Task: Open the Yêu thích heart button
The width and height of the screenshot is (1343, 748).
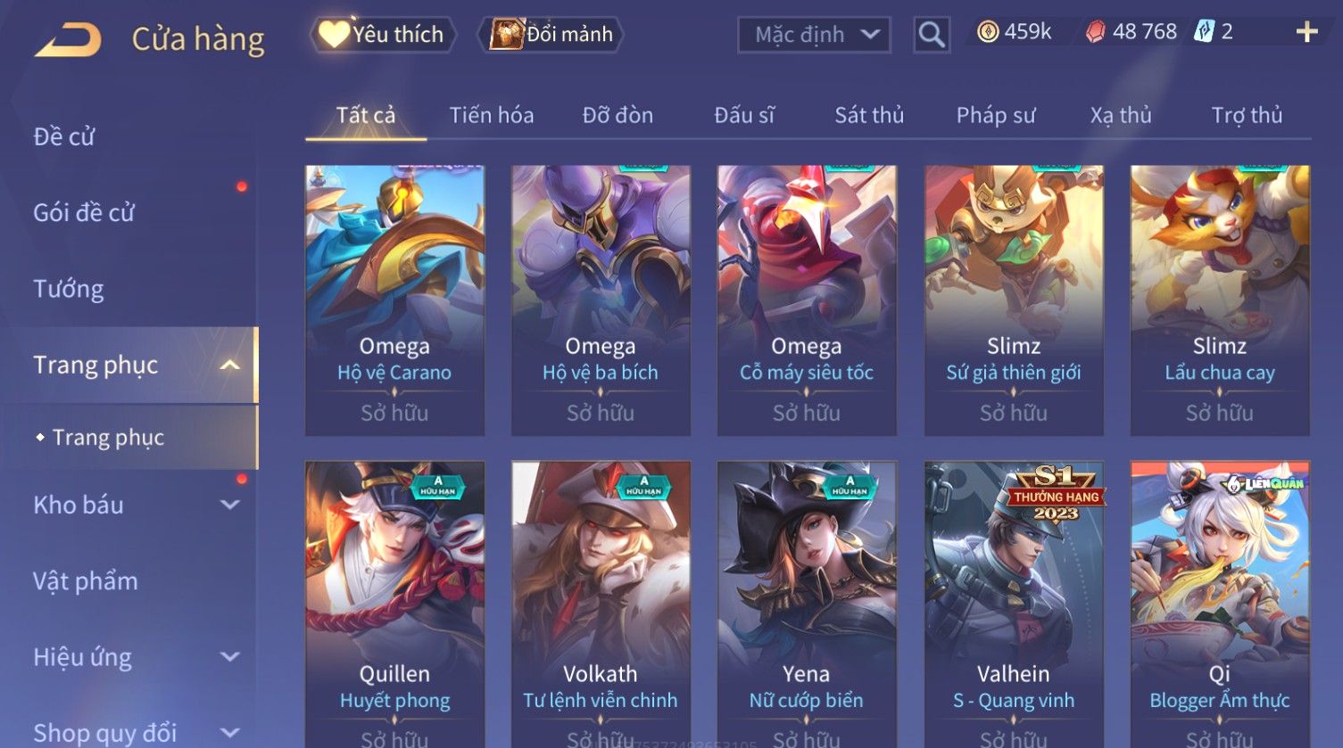Action: coord(335,34)
